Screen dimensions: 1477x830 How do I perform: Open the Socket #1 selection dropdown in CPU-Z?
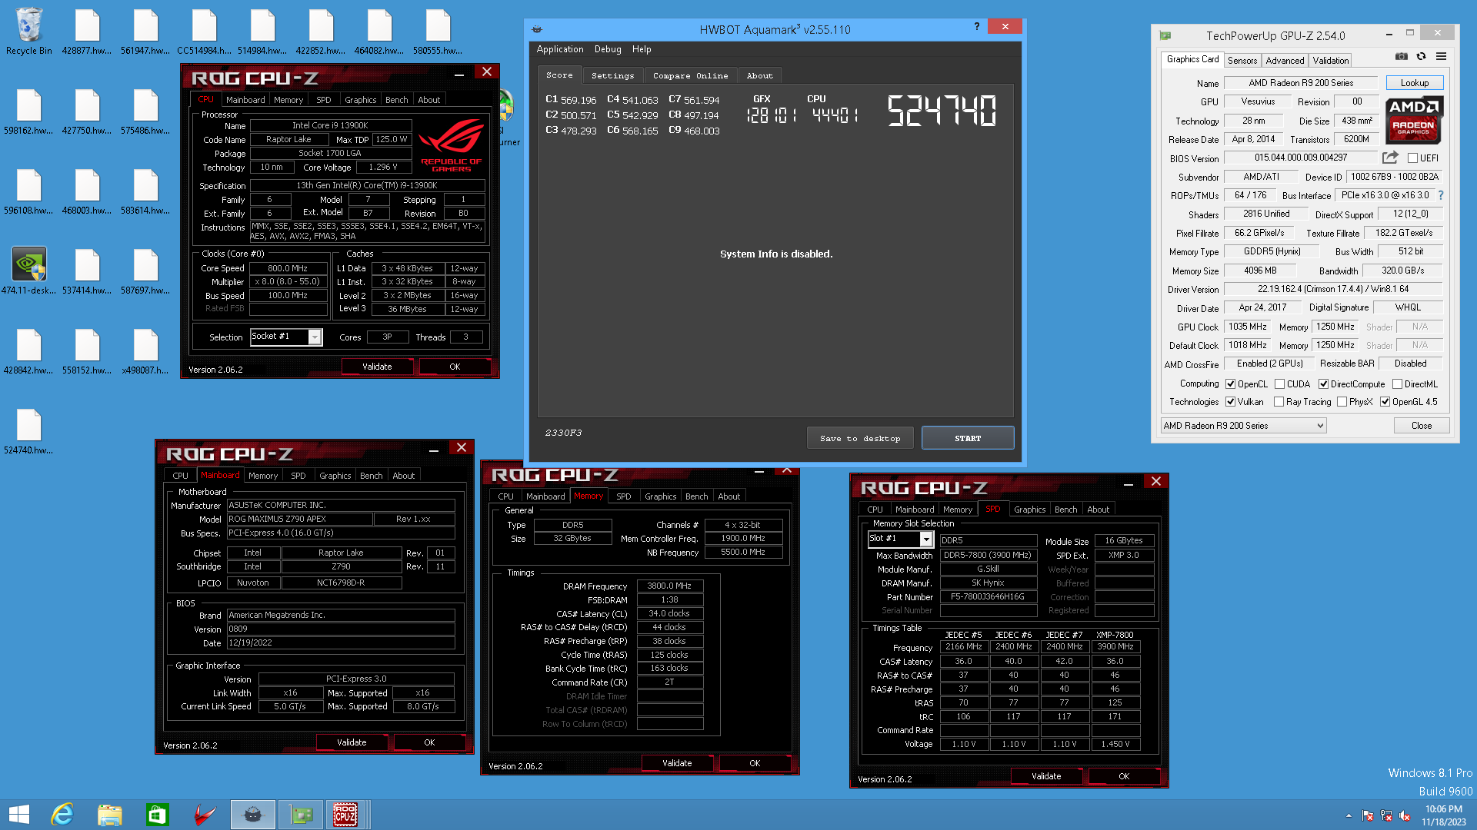pos(285,337)
